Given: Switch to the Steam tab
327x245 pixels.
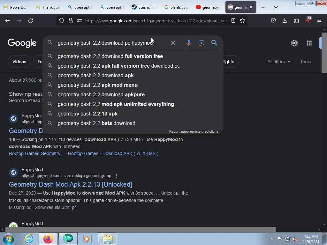Looking at the screenshot, I should (144, 7).
